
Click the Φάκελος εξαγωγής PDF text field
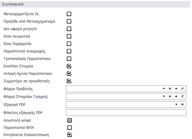[126, 112]
